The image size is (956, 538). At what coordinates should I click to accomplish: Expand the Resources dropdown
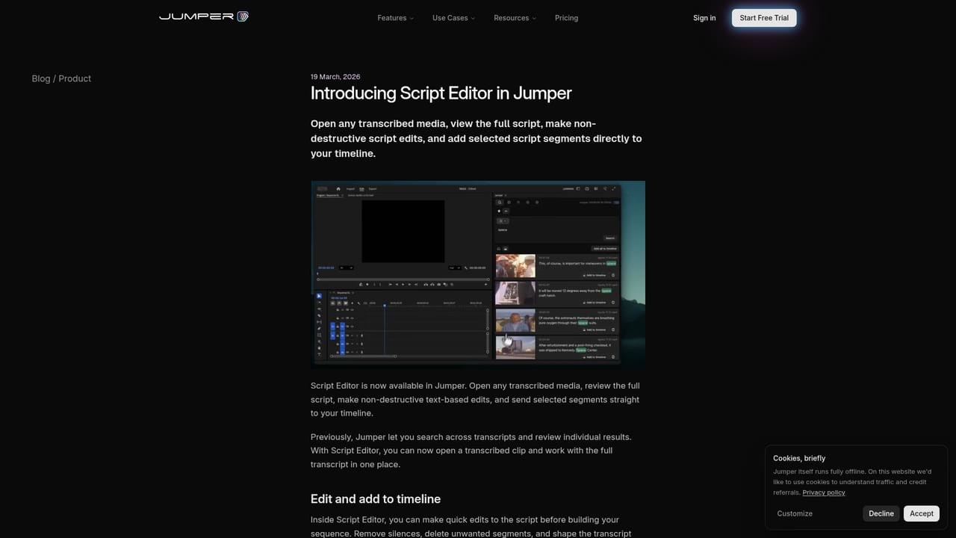coord(515,18)
